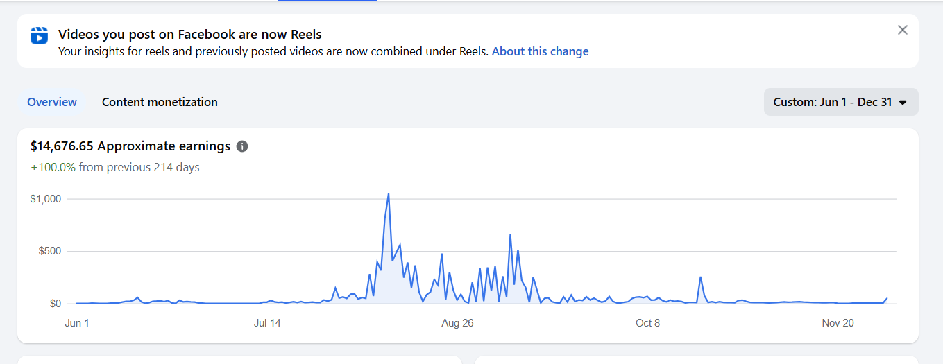Click the info icon beside Approximate earnings
Viewport: 943px width, 364px height.
[x=242, y=146]
